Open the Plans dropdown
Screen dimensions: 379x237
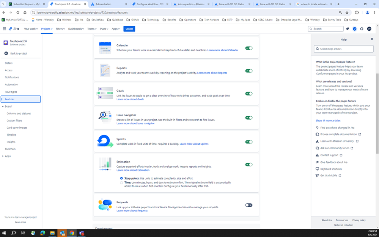click(104, 29)
